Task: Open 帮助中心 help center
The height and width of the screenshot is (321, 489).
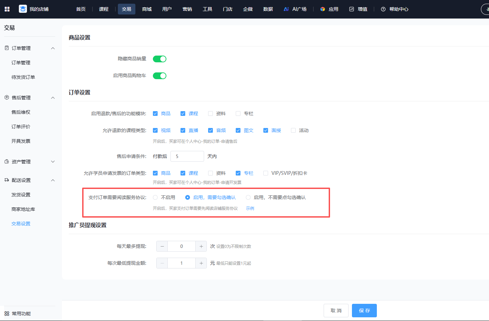Action: (x=394, y=9)
